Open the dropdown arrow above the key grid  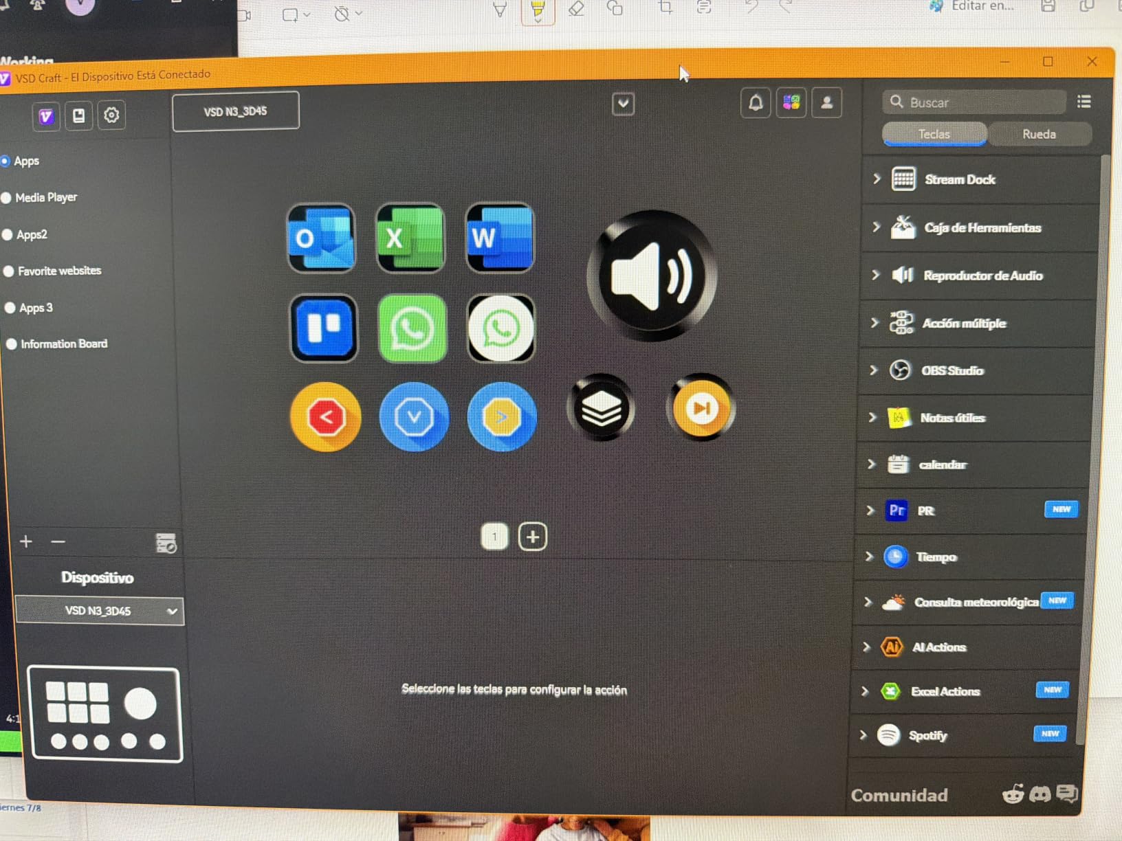623,104
